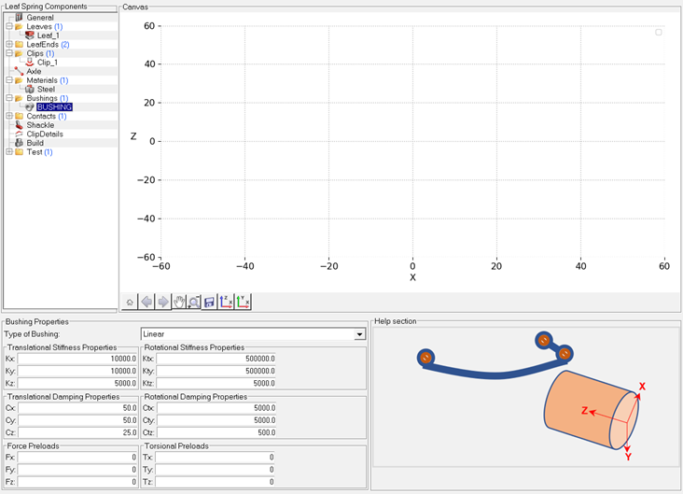Click the forward arrow in canvas toolbar
Viewport: 683px width, 494px height.
163,303
